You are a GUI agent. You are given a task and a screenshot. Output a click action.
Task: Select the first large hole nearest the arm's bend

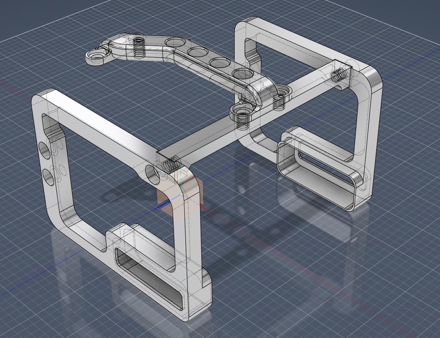pos(174,42)
